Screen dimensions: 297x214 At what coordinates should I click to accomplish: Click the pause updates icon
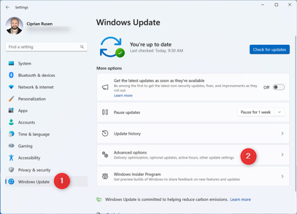[105, 112]
